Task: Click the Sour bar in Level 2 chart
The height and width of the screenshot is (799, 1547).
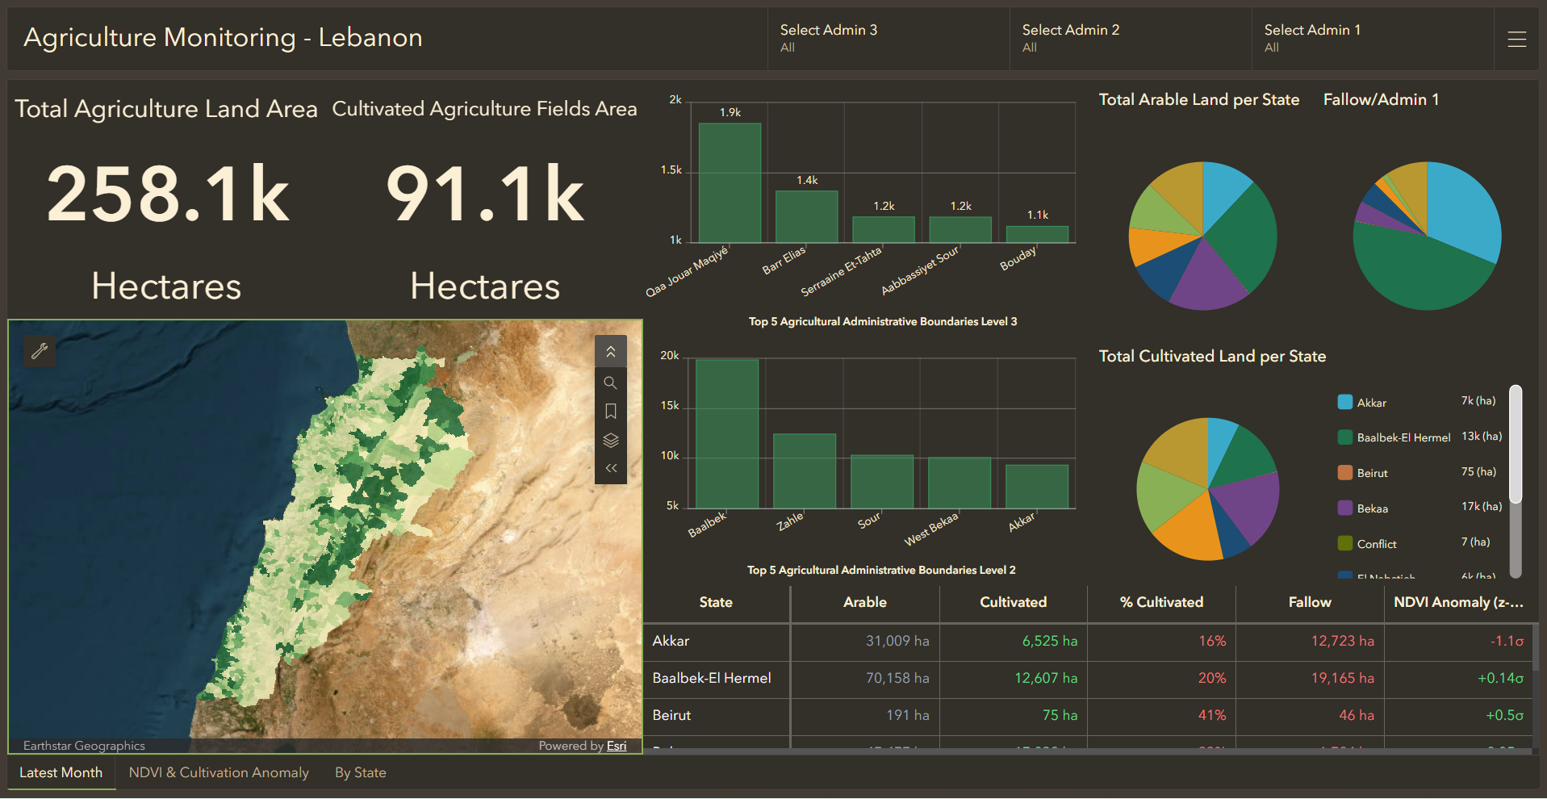Action: (x=882, y=481)
